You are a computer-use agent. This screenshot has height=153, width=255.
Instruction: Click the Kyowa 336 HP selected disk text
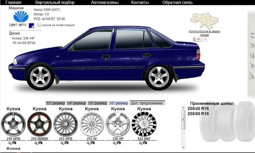coord(23,38)
